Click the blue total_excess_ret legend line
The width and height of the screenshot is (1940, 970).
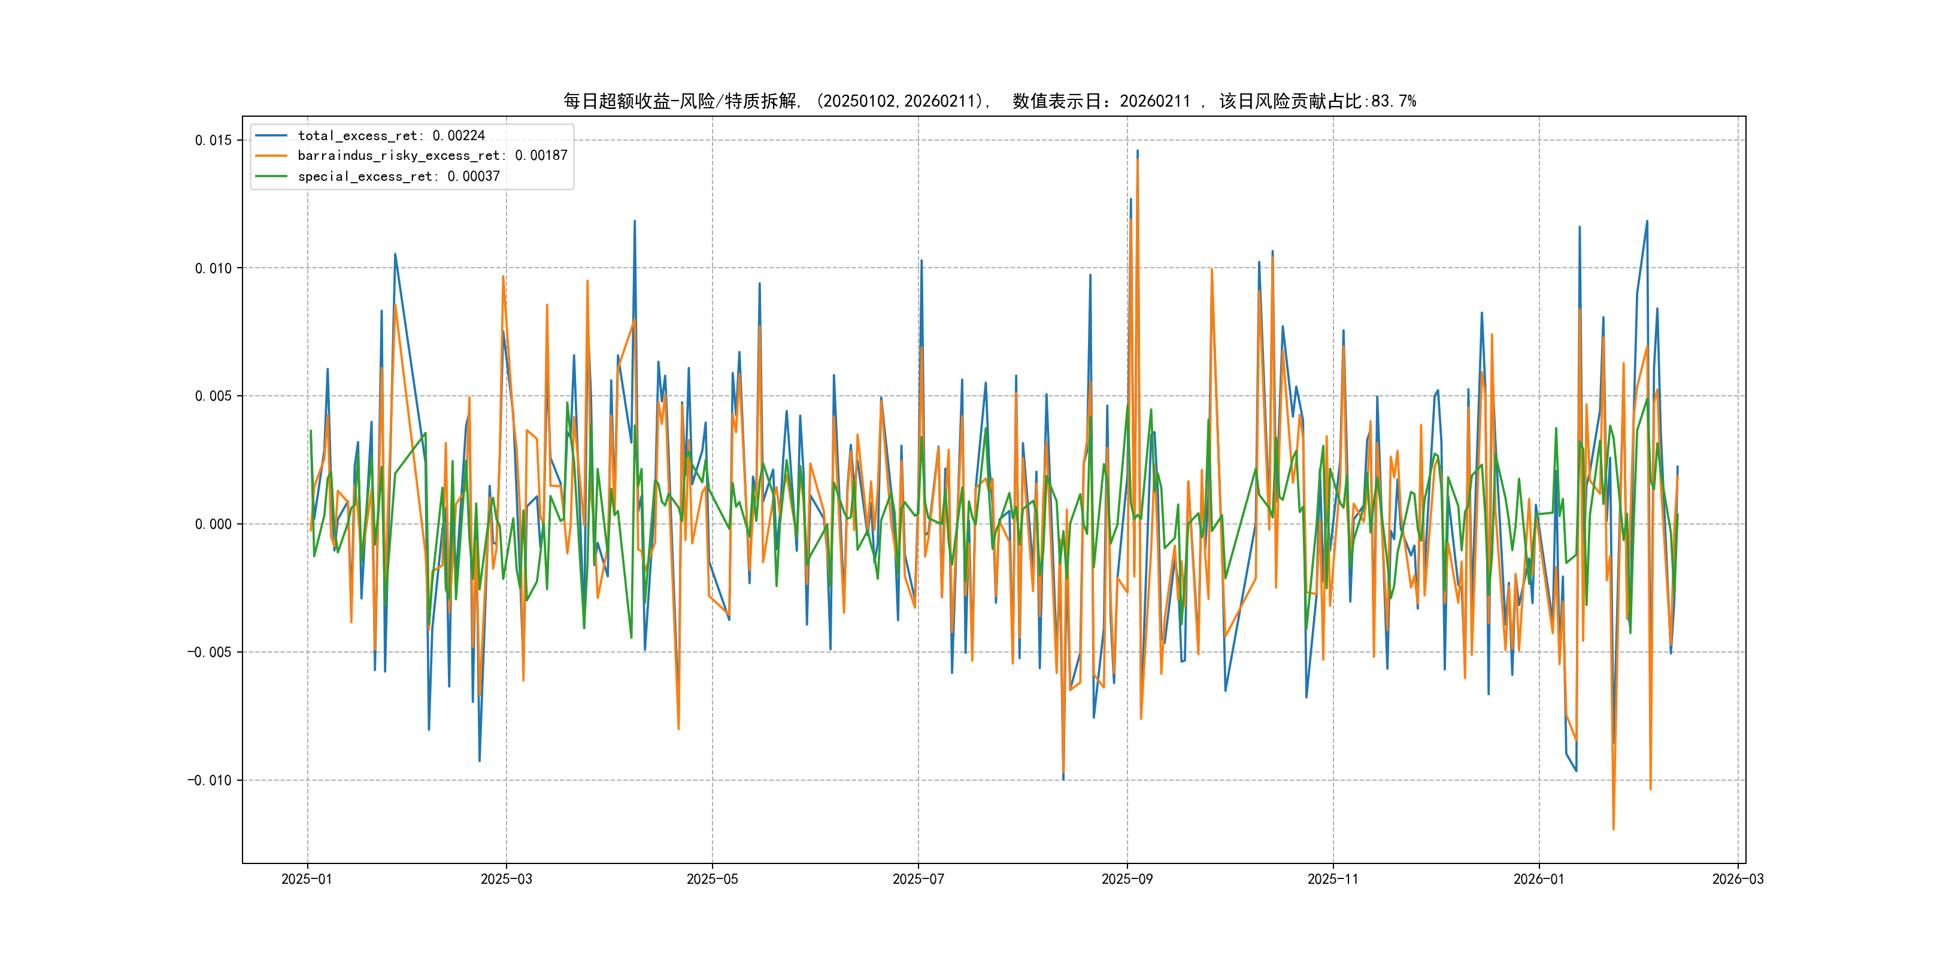(x=271, y=135)
